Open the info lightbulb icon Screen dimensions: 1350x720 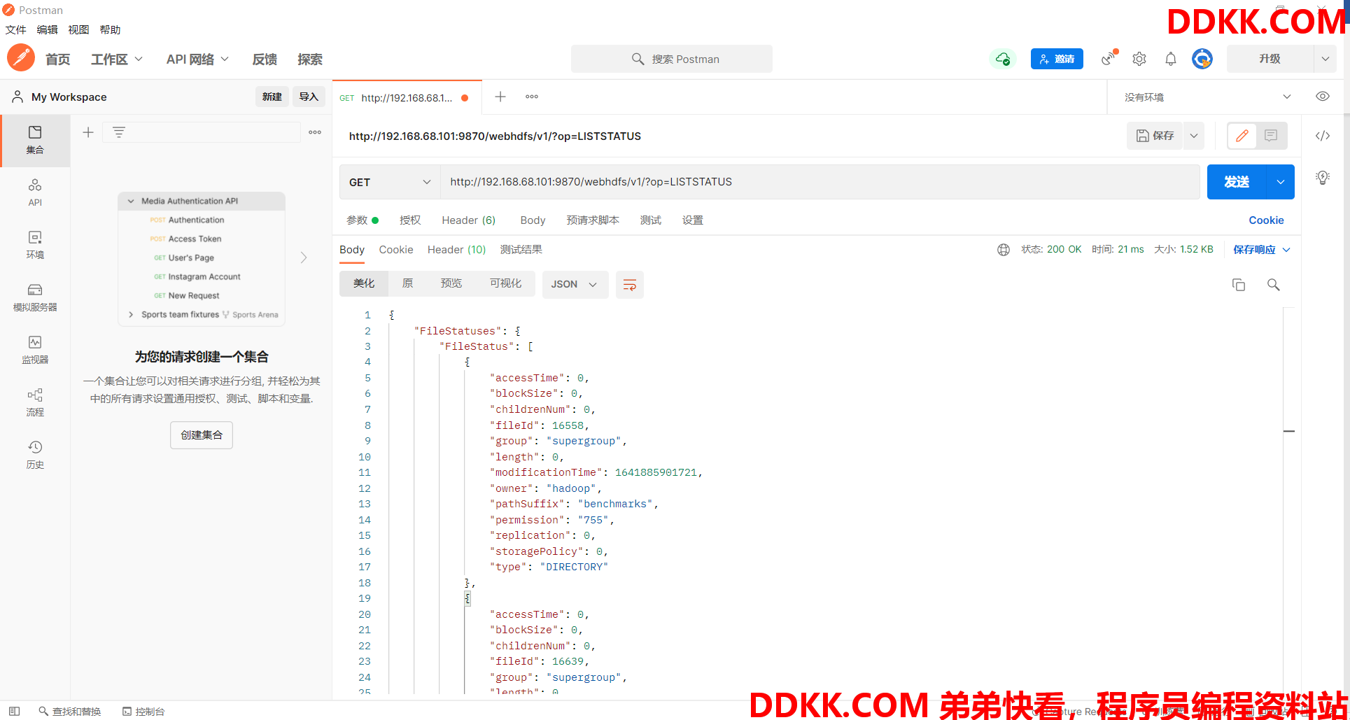tap(1323, 177)
